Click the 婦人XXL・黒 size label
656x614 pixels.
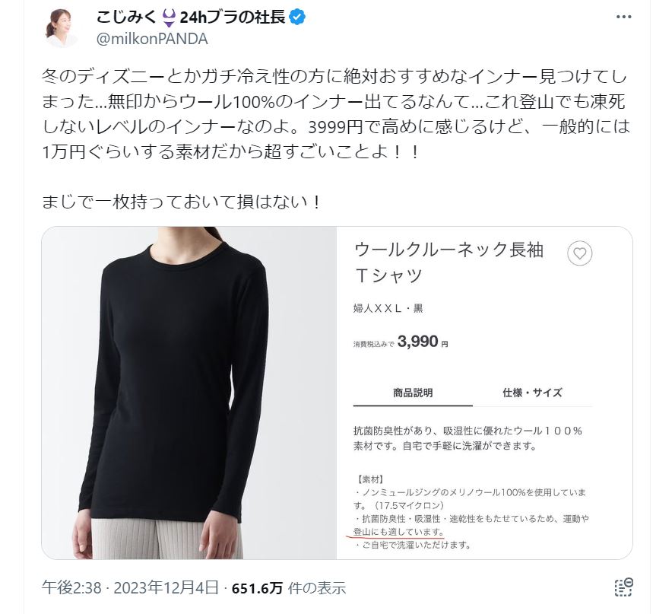coord(388,309)
